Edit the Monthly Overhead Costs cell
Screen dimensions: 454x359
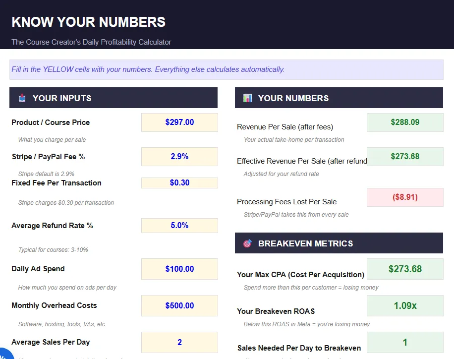pyautogui.click(x=179, y=306)
